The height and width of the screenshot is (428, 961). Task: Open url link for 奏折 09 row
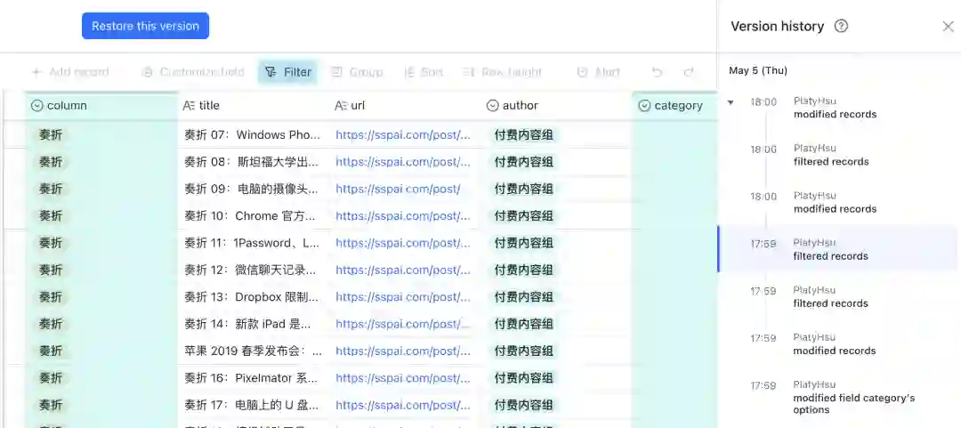tap(398, 189)
